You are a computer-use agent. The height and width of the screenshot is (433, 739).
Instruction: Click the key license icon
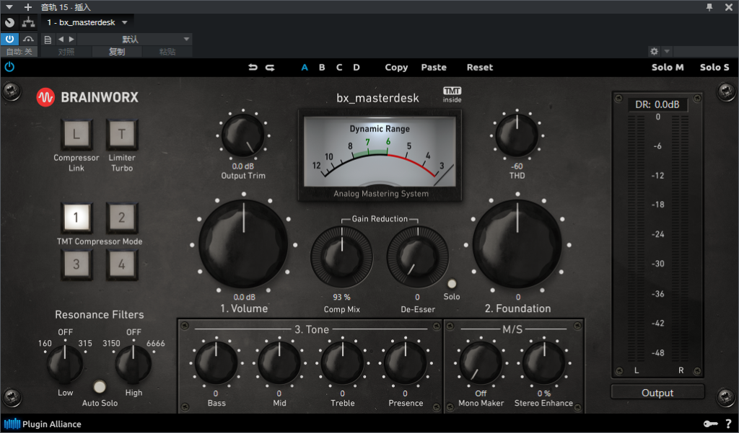coord(711,424)
